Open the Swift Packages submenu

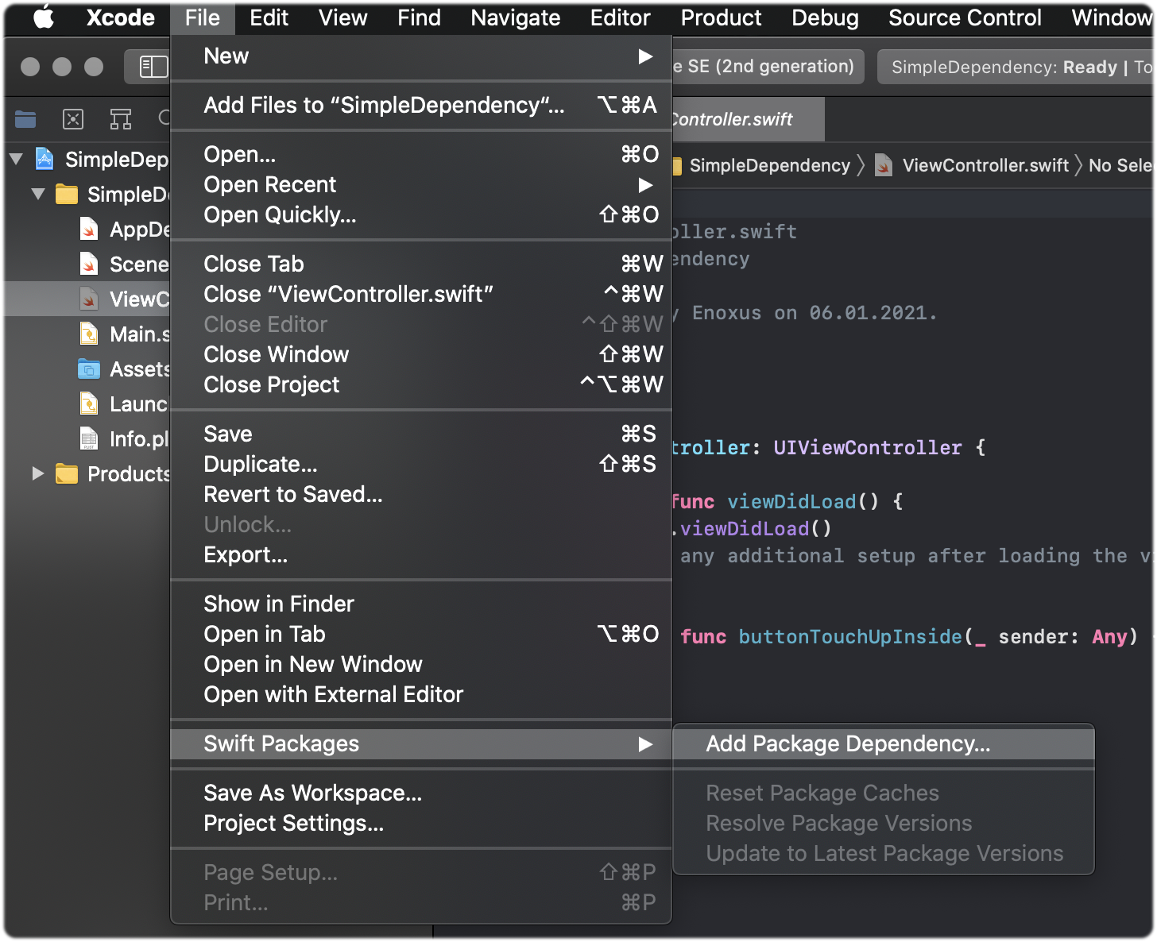click(421, 743)
